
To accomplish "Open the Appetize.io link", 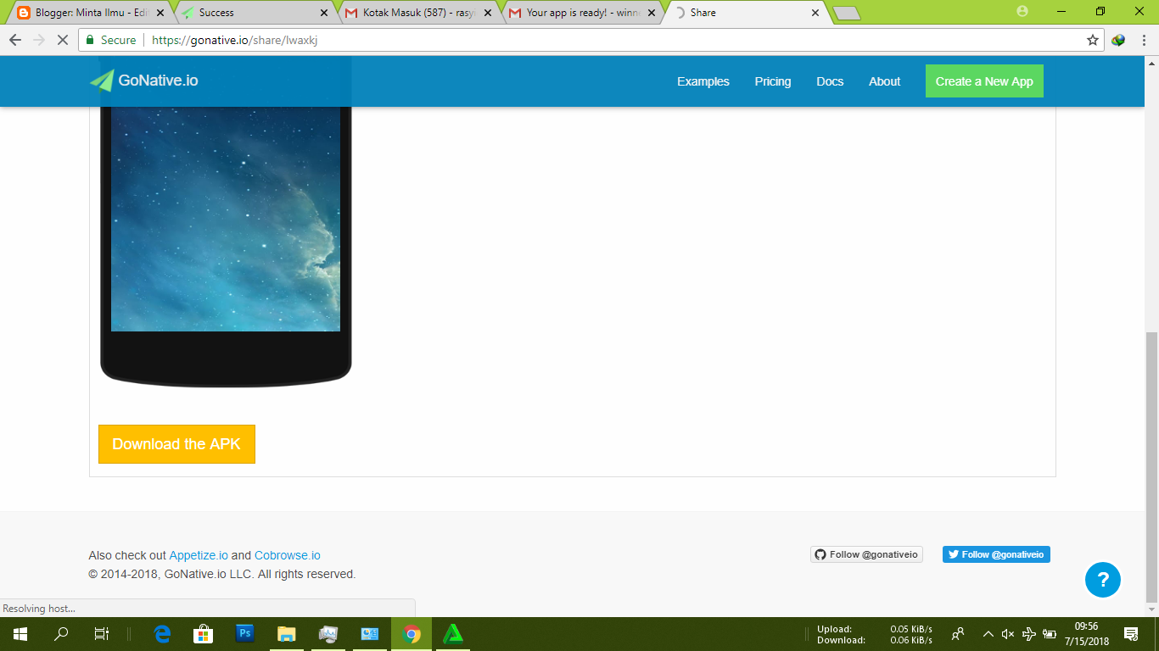I will 199,555.
